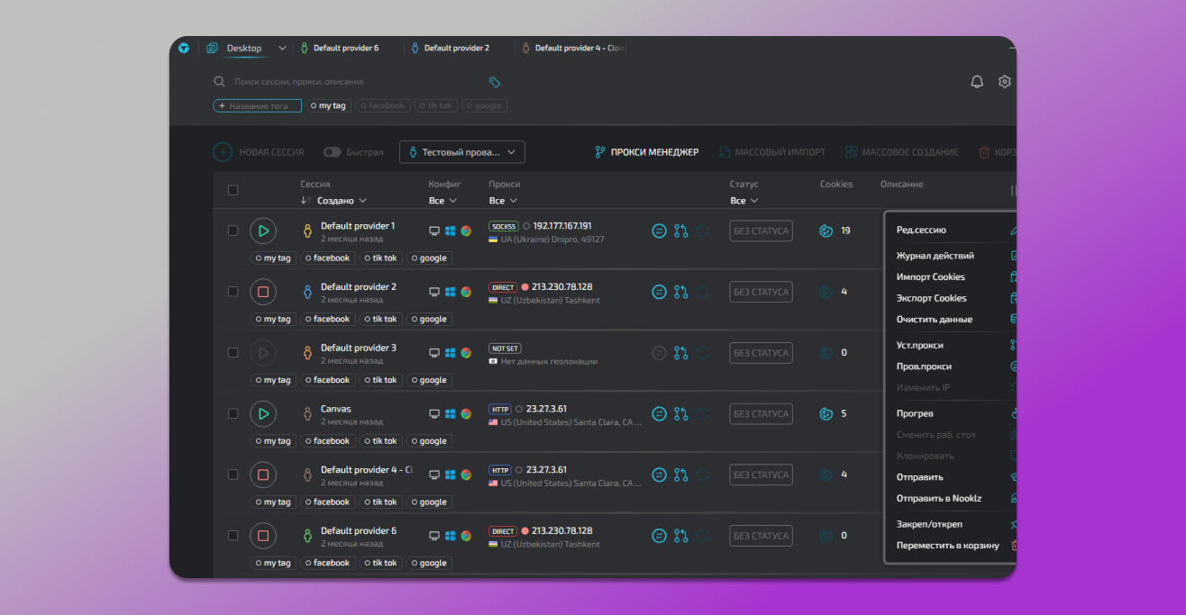This screenshot has height=615, width=1186.
Task: Click the tag icon in search bar
Action: pyautogui.click(x=495, y=82)
